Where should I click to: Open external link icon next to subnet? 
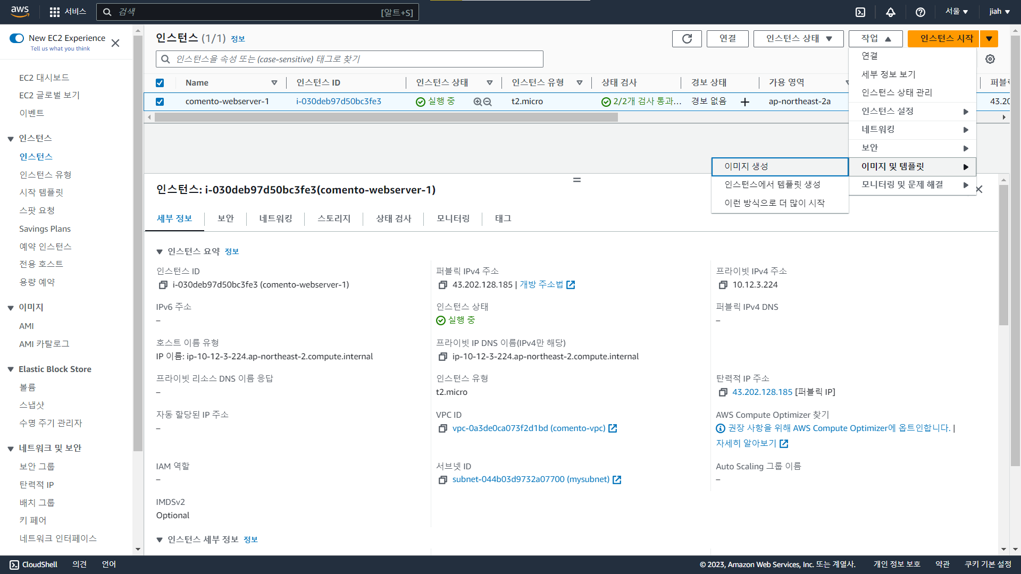click(x=617, y=480)
